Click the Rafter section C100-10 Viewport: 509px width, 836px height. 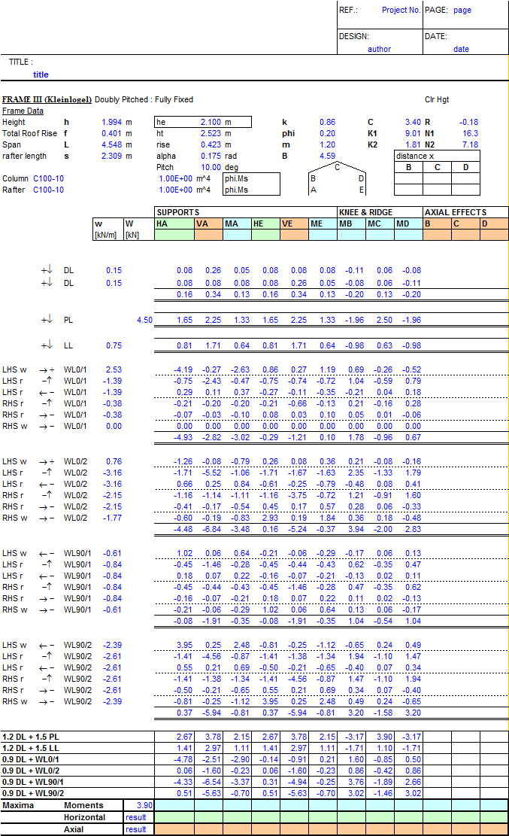pyautogui.click(x=49, y=190)
